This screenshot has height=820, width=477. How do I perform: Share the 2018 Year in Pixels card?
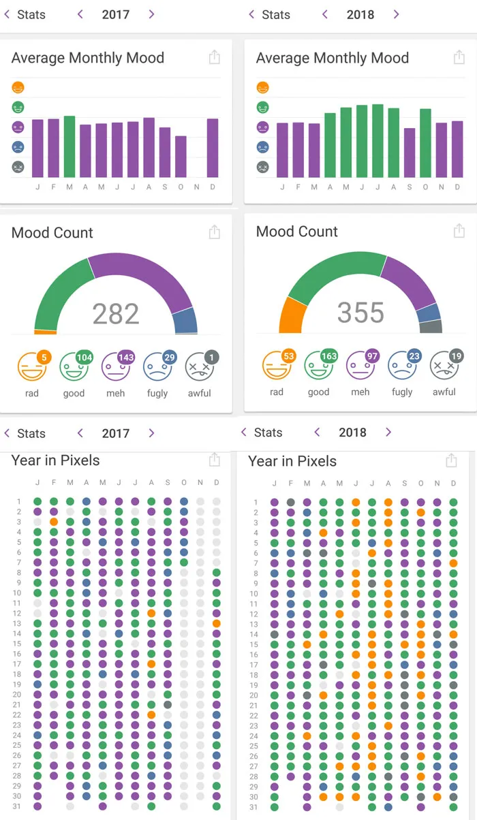coord(451,460)
